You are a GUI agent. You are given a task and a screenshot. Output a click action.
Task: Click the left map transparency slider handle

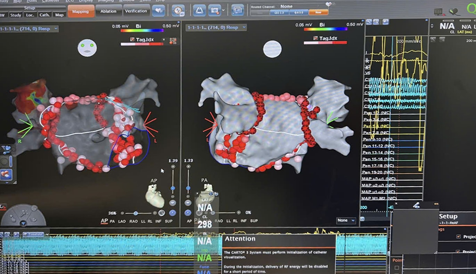(x=136, y=213)
